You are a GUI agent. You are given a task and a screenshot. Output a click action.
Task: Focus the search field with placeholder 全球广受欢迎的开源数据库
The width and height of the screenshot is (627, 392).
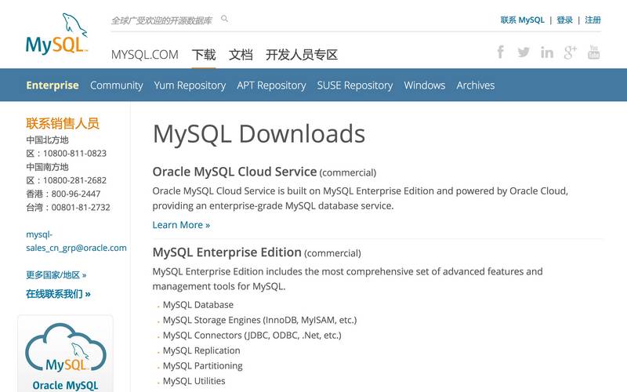161,20
